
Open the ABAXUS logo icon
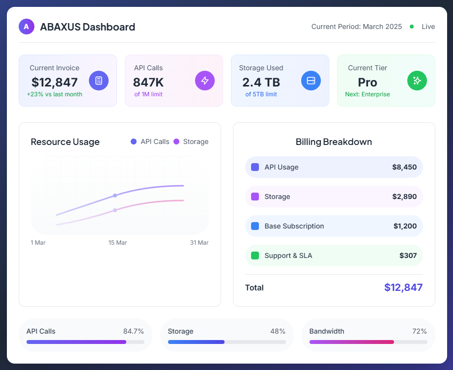[x=26, y=27]
